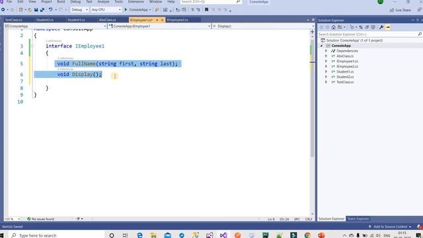
Task: Open Chrome on taskbar
Action: coord(307,235)
